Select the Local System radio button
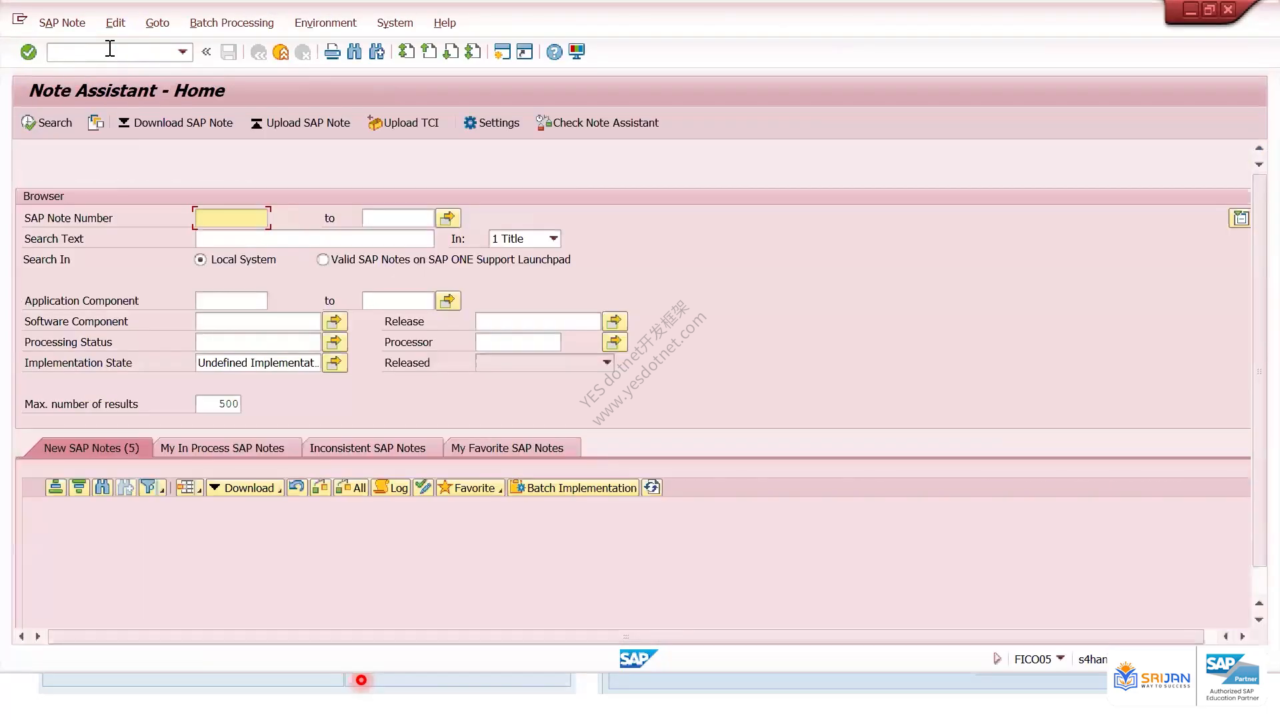The image size is (1280, 720). (200, 260)
